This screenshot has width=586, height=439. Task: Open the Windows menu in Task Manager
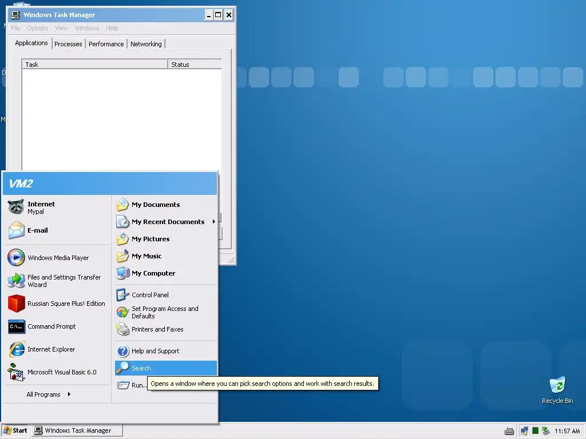tap(87, 28)
